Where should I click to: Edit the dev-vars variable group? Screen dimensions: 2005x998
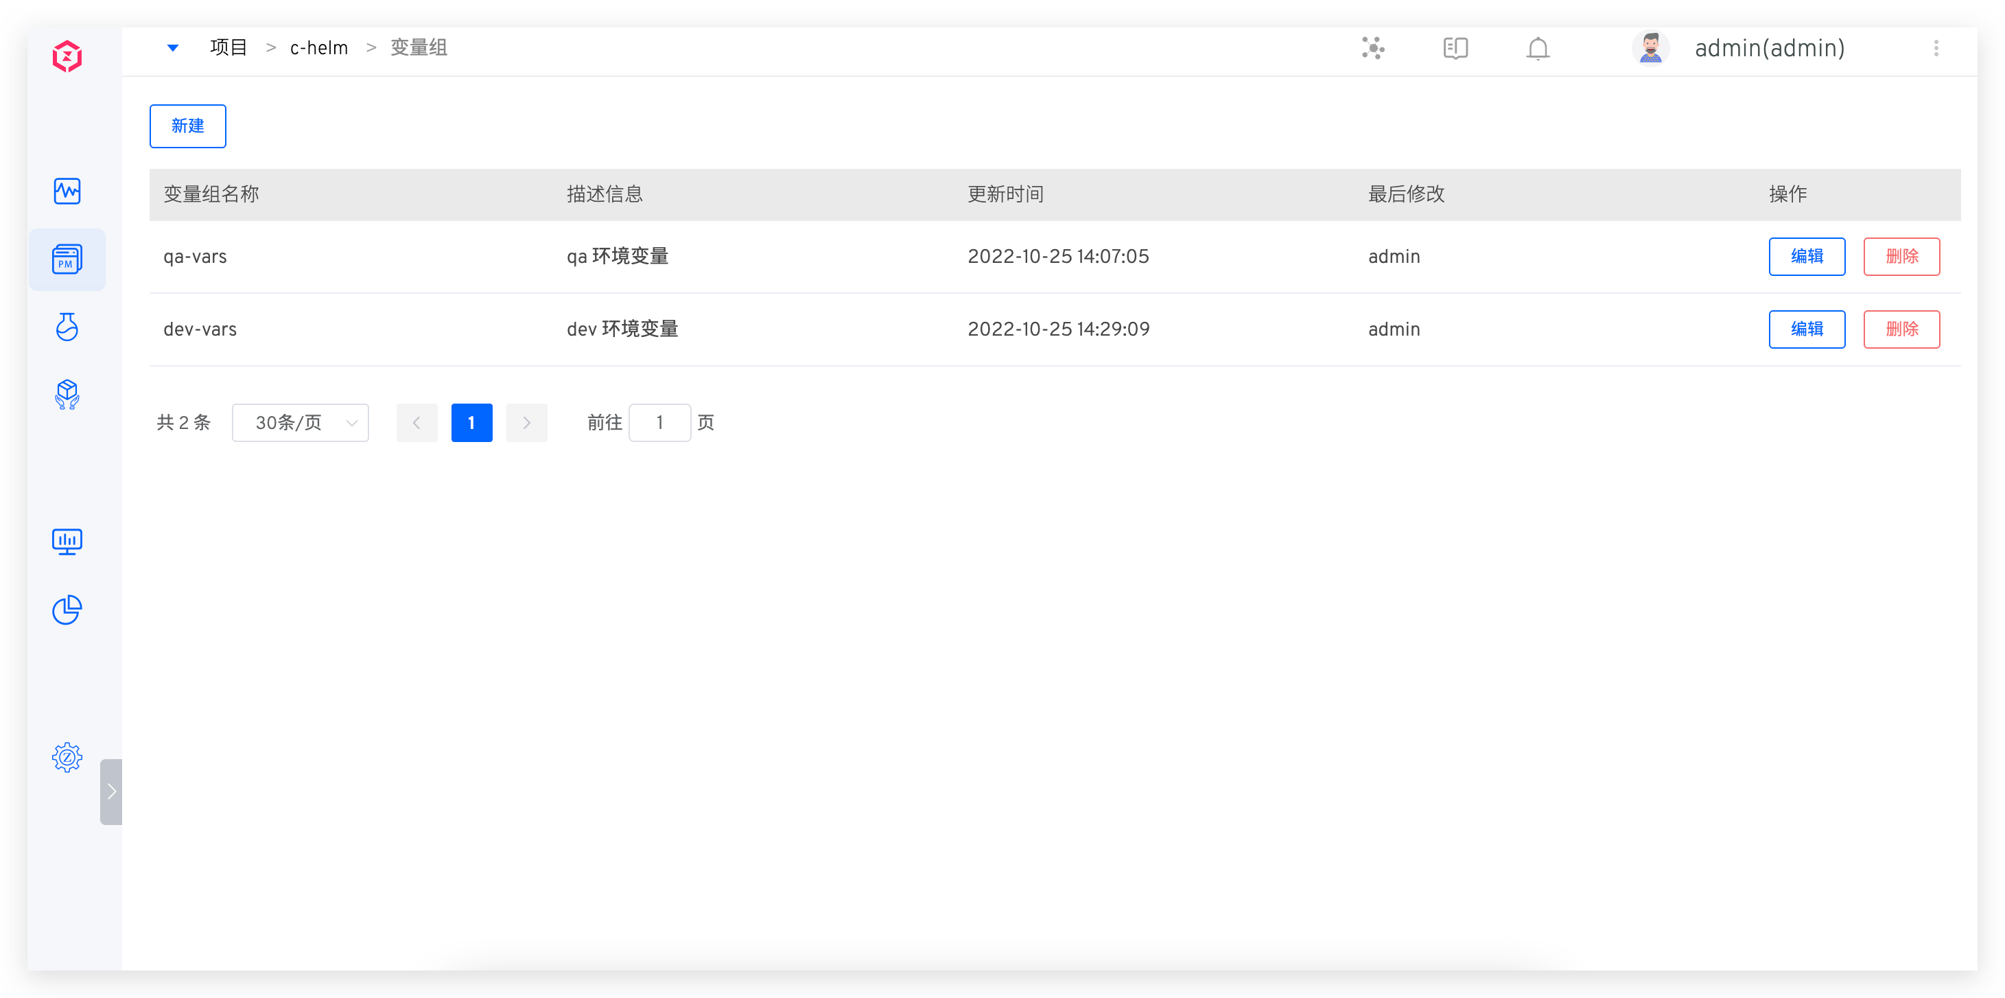pos(1807,329)
